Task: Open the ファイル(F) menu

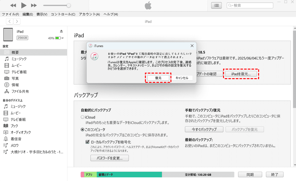Action: pyautogui.click(x=10, y=14)
